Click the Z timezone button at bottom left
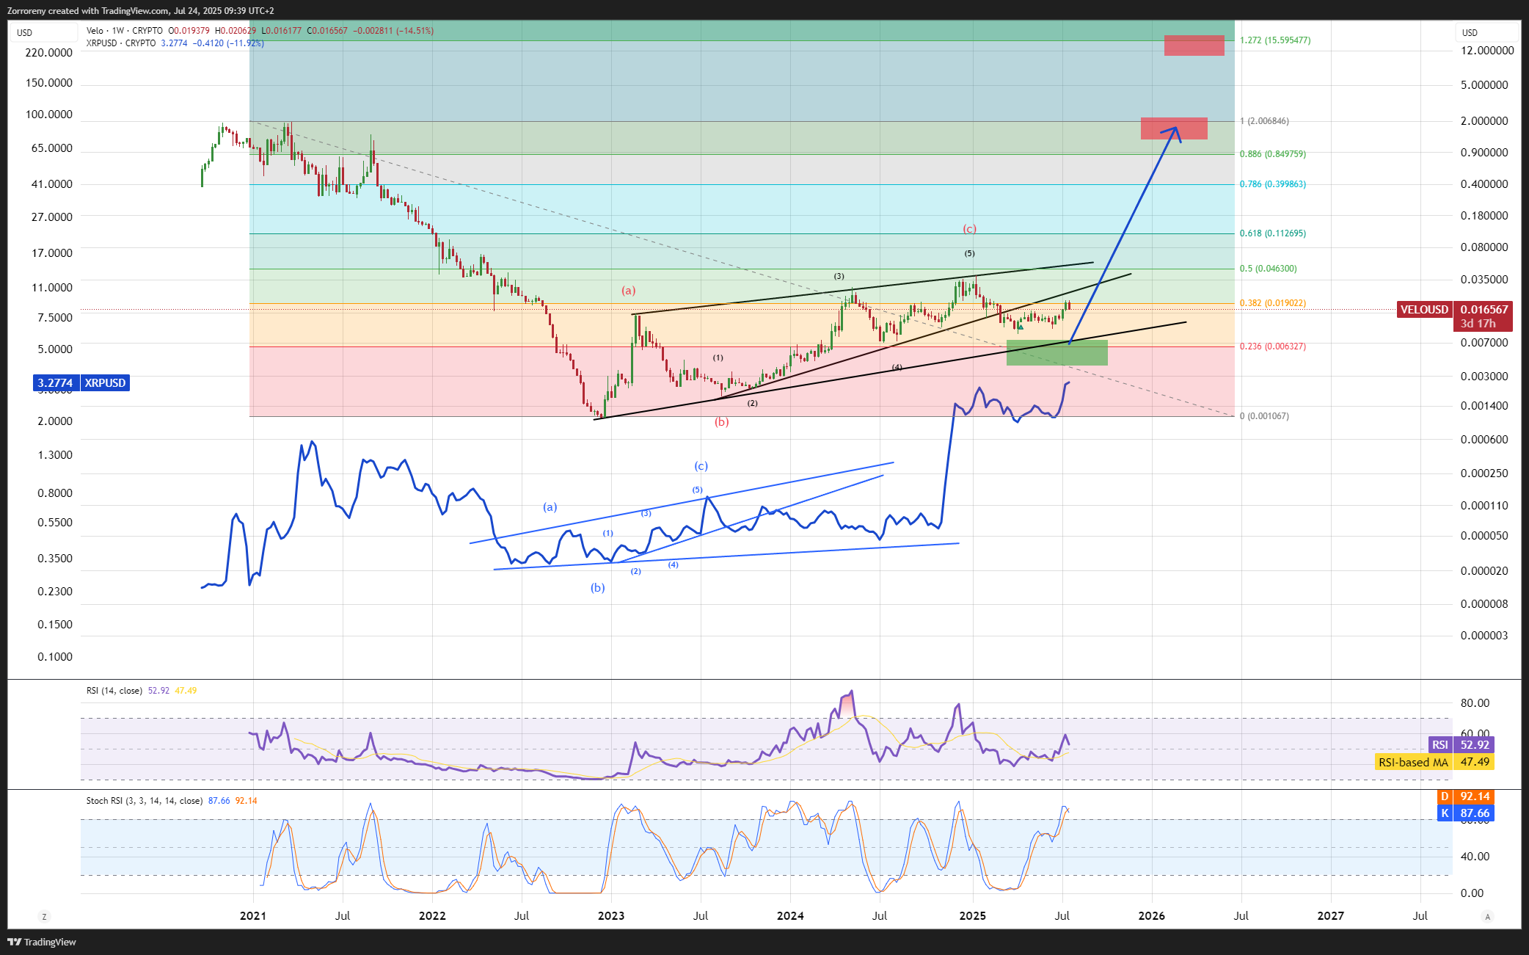This screenshot has height=955, width=1529. pyautogui.click(x=44, y=916)
